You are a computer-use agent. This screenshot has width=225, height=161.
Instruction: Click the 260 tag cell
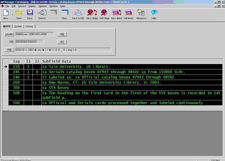16,83
